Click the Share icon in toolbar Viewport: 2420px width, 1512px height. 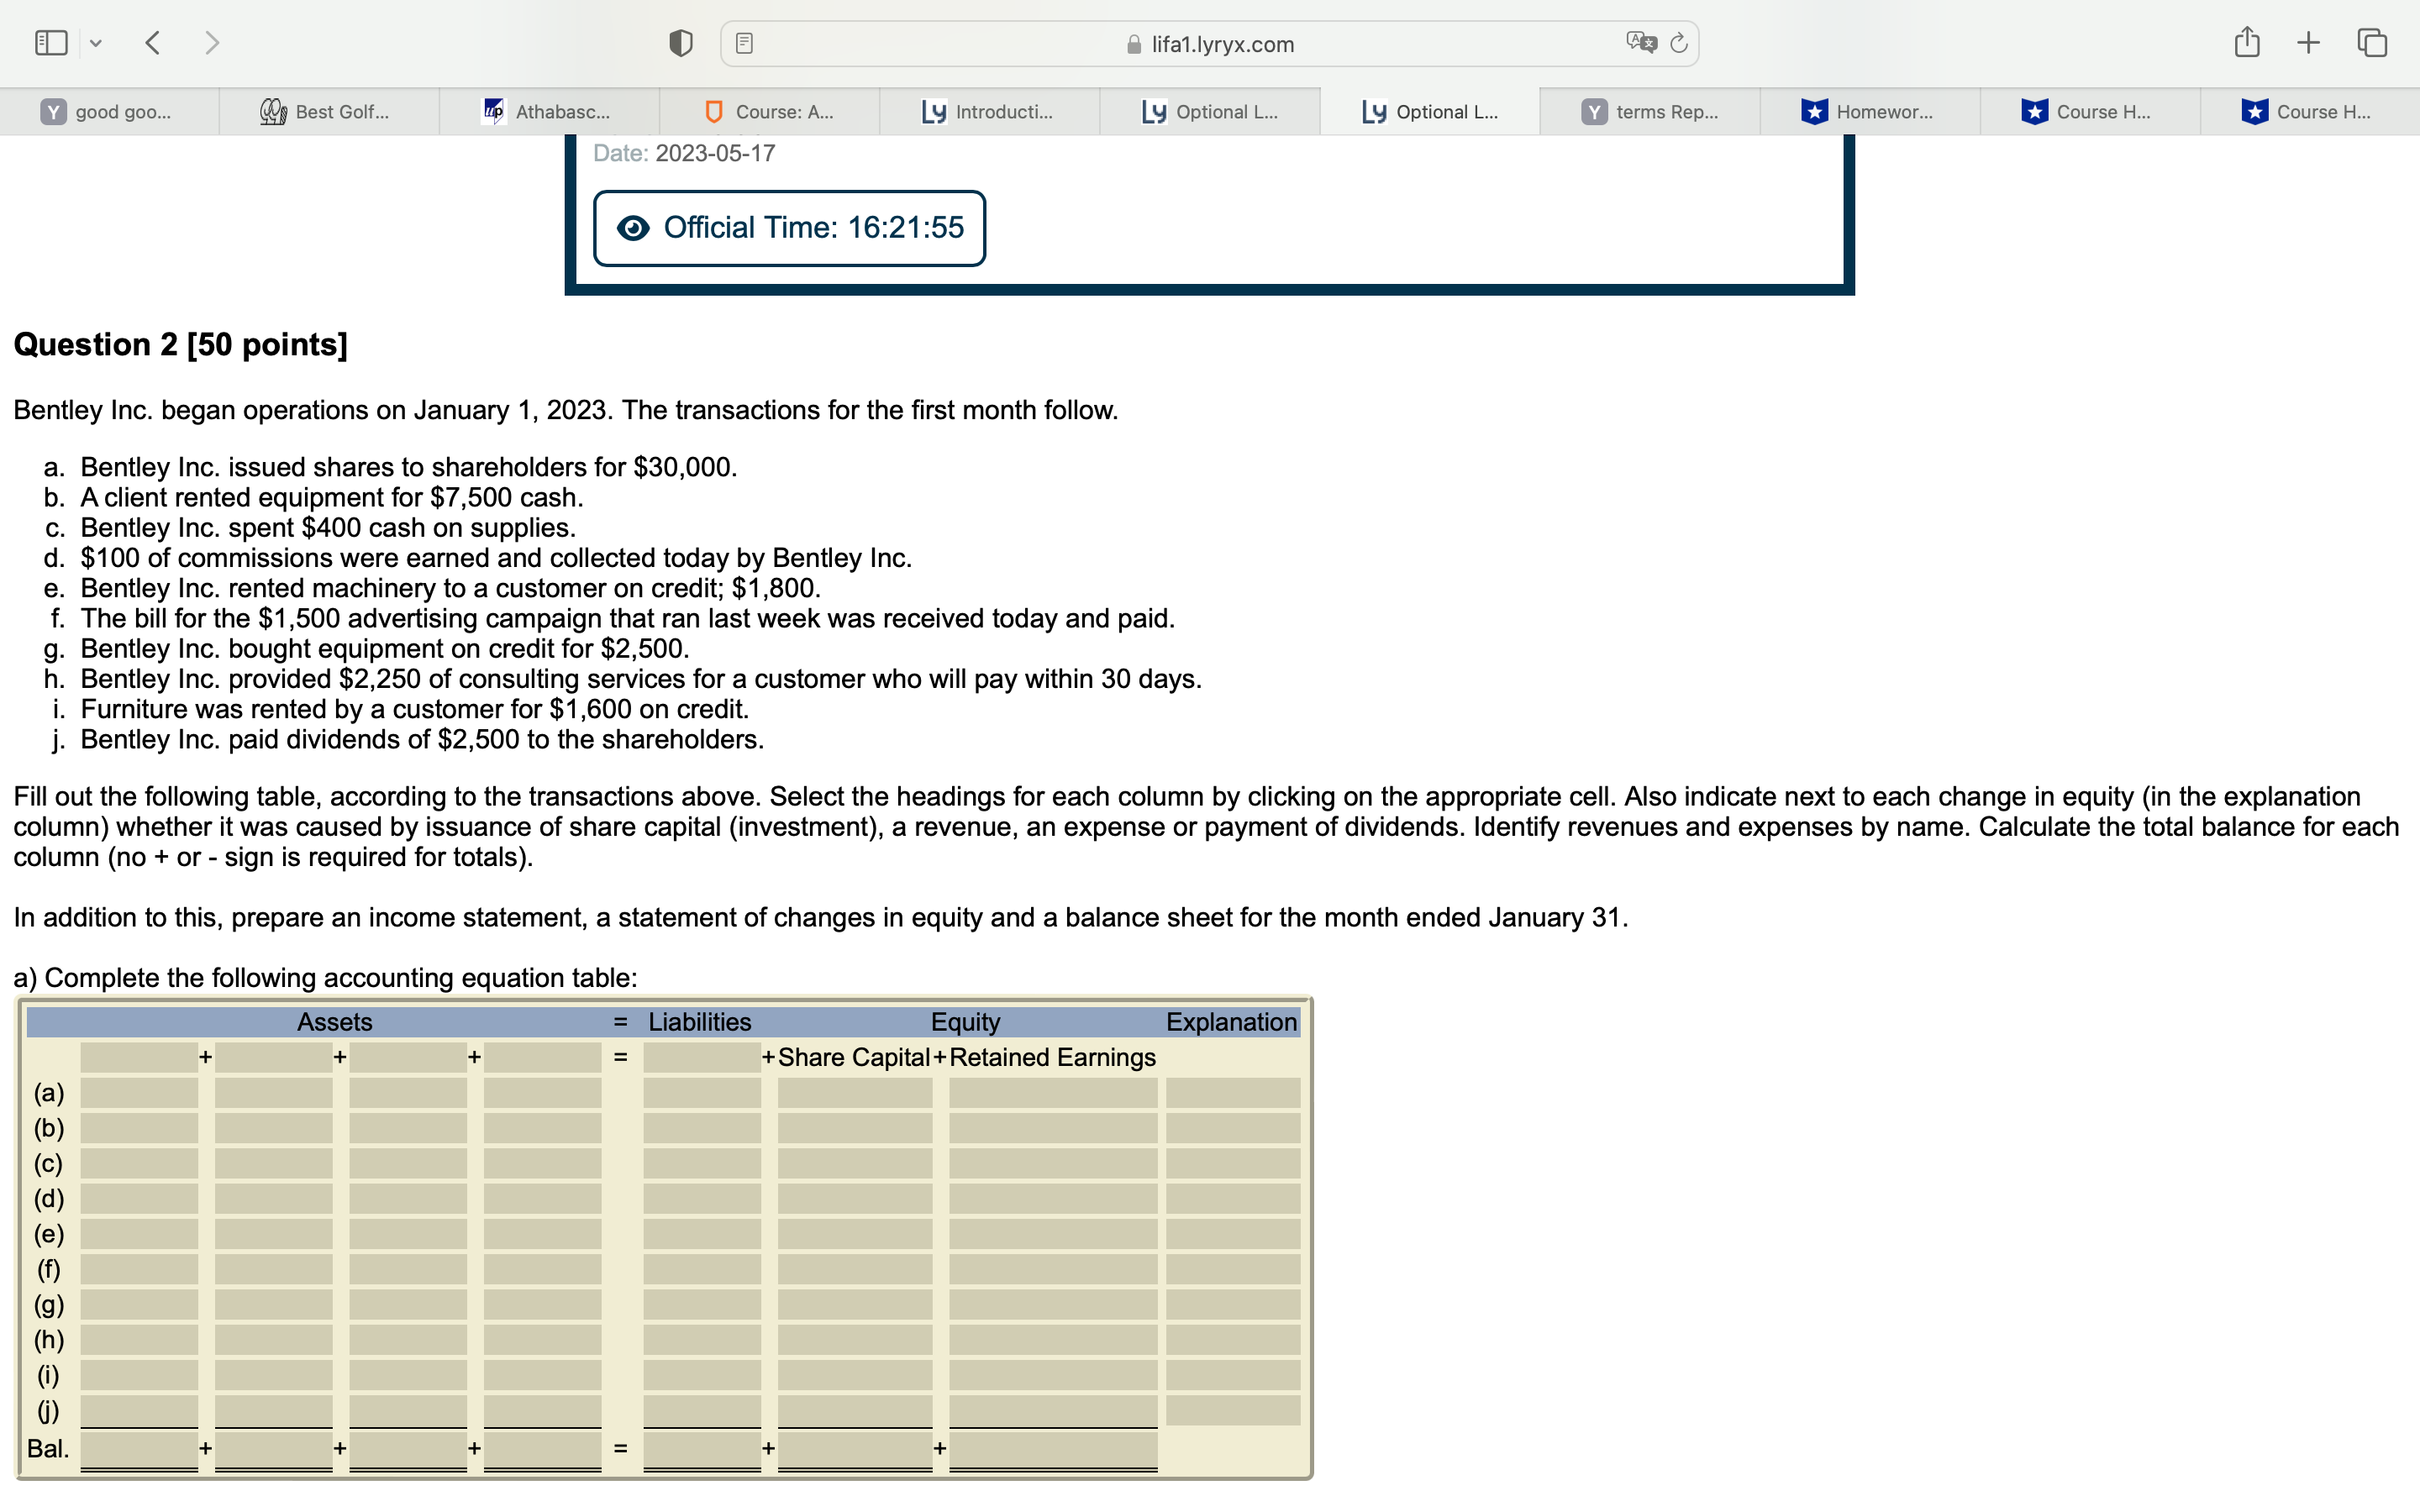2247,43
